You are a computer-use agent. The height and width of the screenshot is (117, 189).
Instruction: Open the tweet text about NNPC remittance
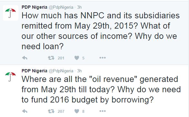[x=101, y=31]
